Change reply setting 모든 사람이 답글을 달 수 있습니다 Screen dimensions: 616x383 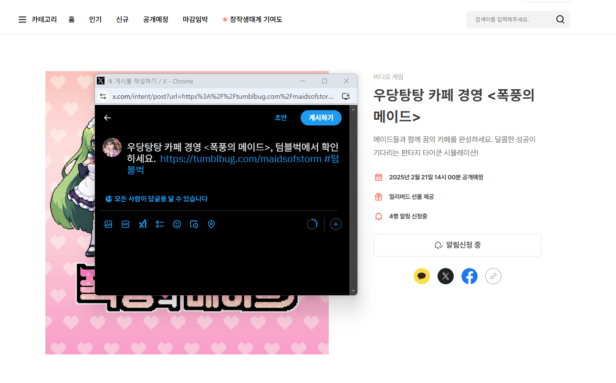coord(157,199)
